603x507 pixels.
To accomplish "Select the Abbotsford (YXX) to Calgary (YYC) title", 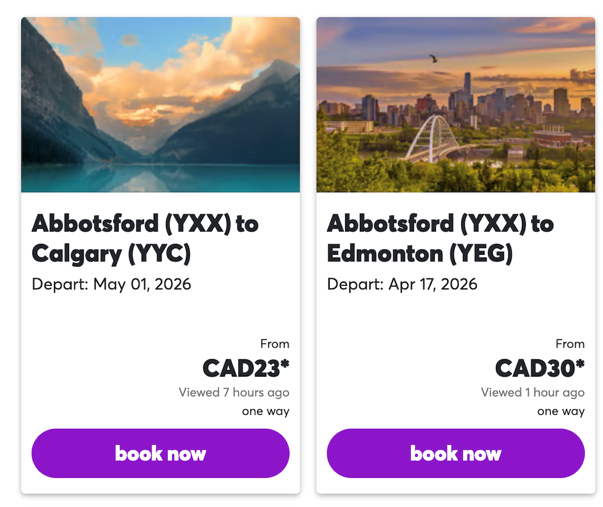I will click(145, 238).
